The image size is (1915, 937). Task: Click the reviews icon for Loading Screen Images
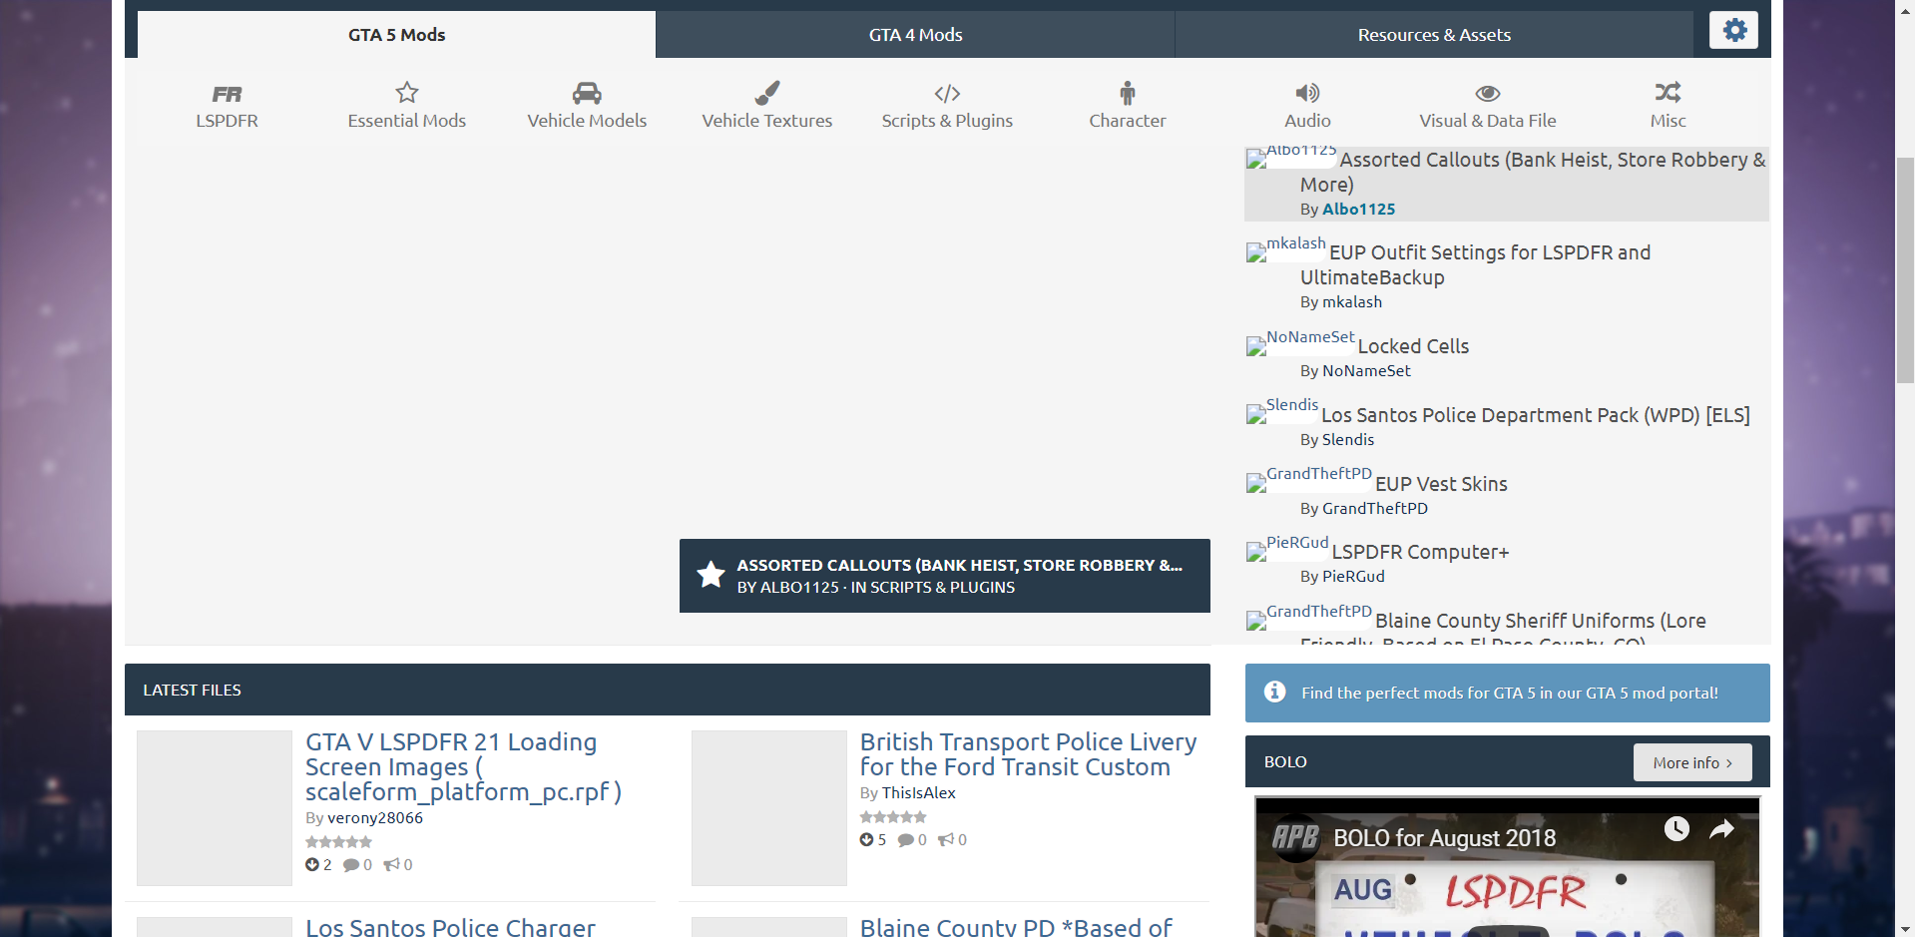coord(391,865)
